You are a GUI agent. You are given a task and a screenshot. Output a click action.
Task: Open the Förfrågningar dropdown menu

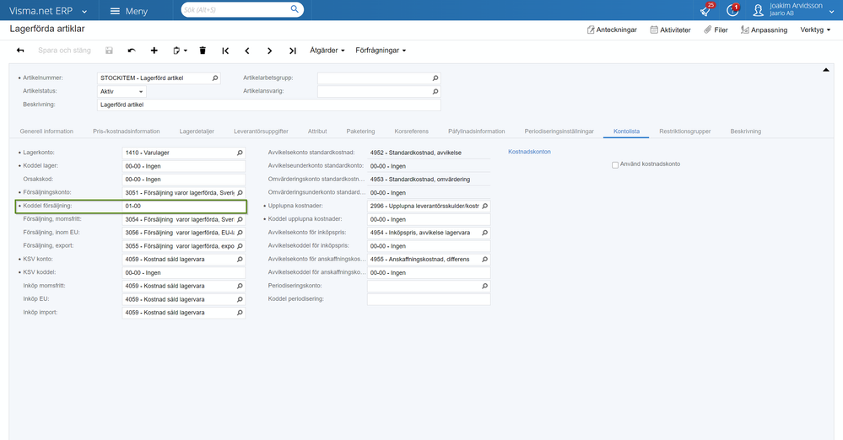pyautogui.click(x=381, y=51)
